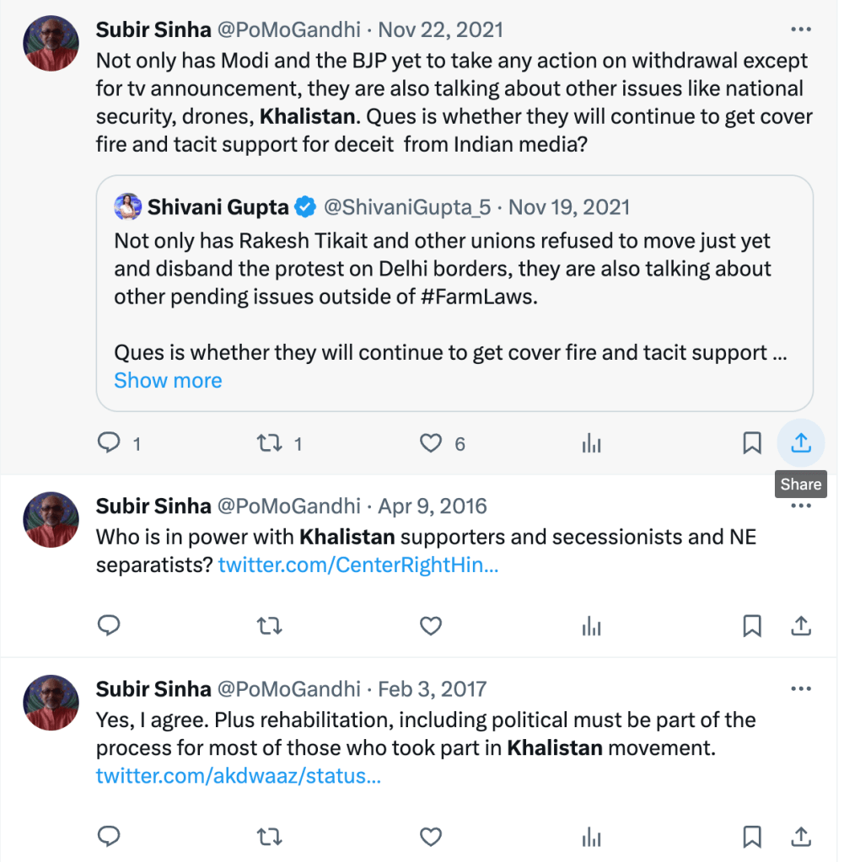
Task: View analytics for the Feb 3, 2017 tweet
Action: (592, 836)
